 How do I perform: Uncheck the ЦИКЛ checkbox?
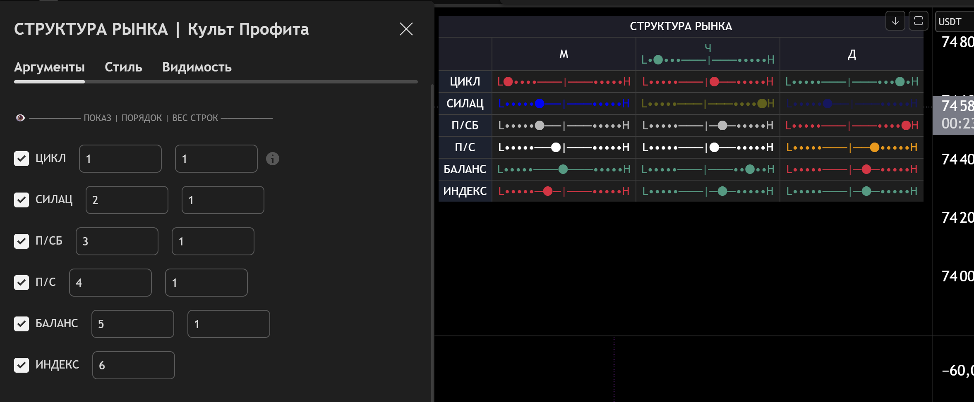tap(22, 159)
